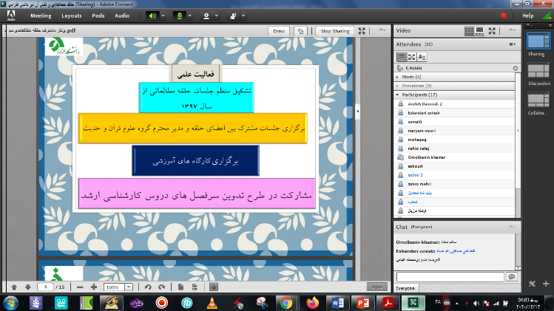Image resolution: width=554 pixels, height=311 pixels.
Task: Open the Attendees pod options menu
Action: (x=513, y=44)
